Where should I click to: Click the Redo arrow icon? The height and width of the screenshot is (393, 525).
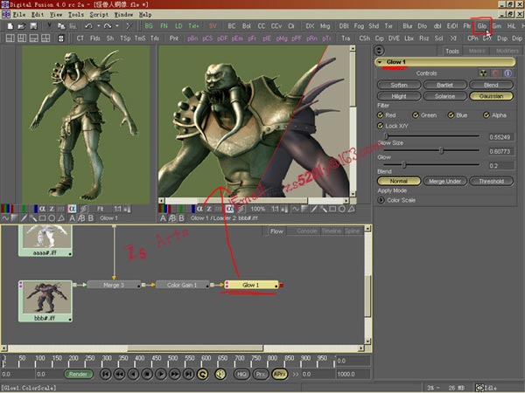107,26
